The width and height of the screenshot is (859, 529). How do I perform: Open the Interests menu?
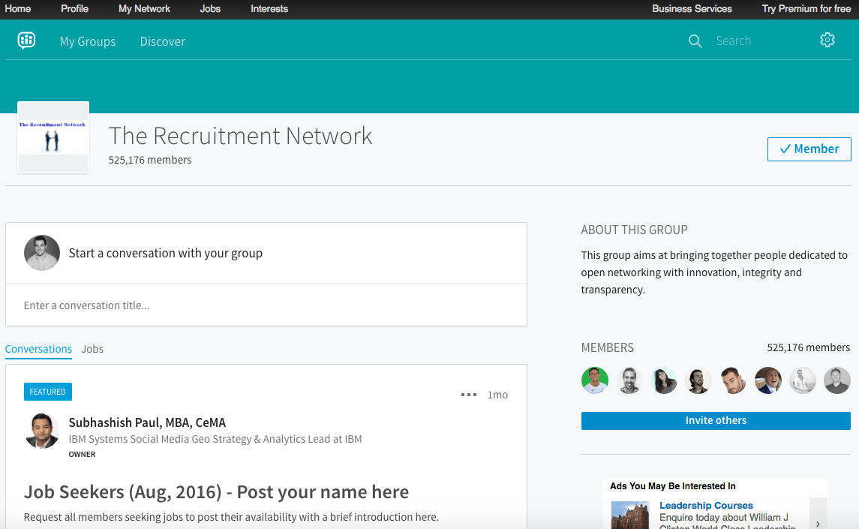click(x=269, y=9)
